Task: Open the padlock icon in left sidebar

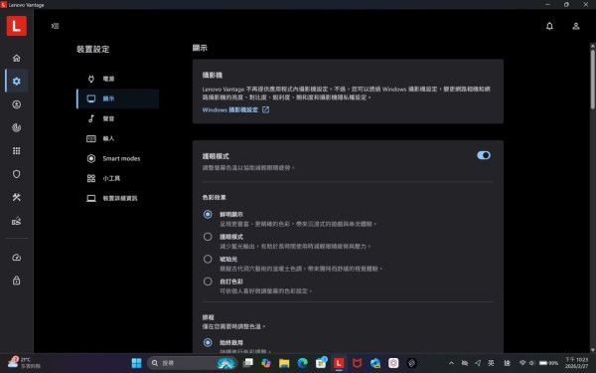Action: click(x=16, y=280)
